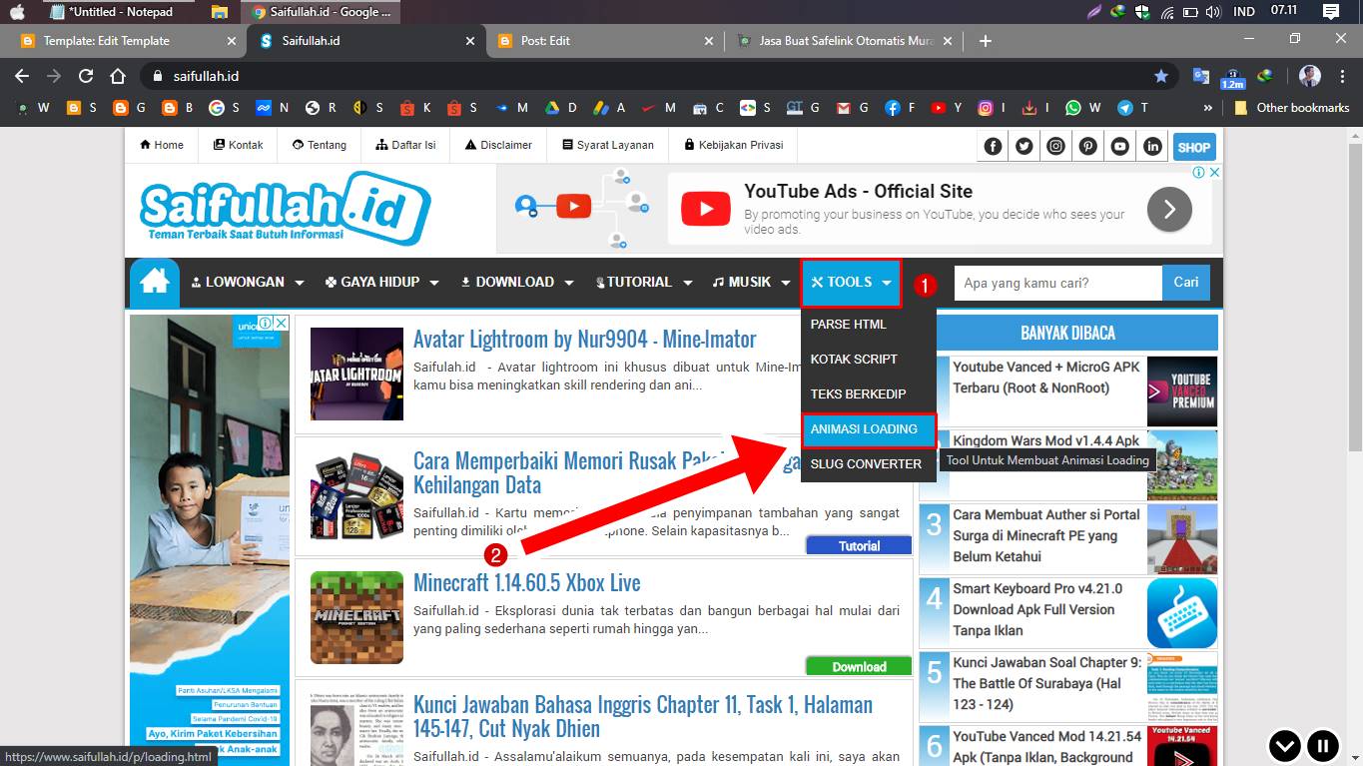This screenshot has height=766, width=1363.
Task: Open a new browser tab
Action: tap(986, 41)
